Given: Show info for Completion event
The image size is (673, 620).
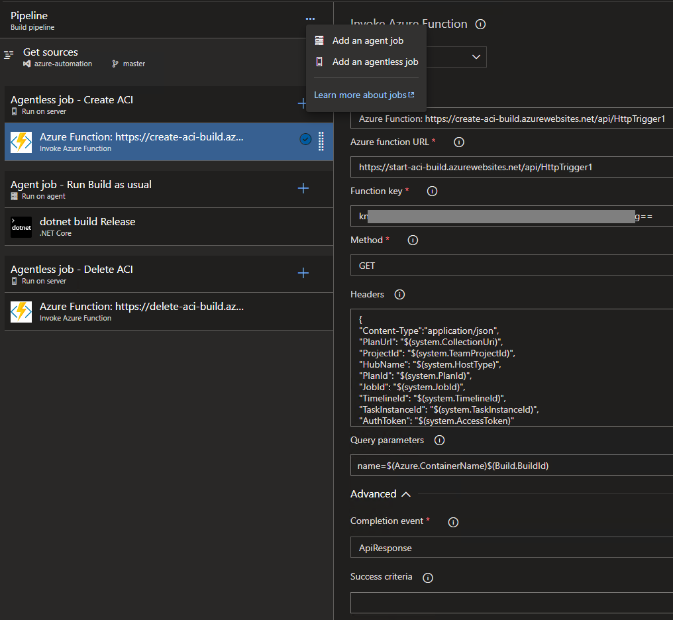Looking at the screenshot, I should point(453,522).
